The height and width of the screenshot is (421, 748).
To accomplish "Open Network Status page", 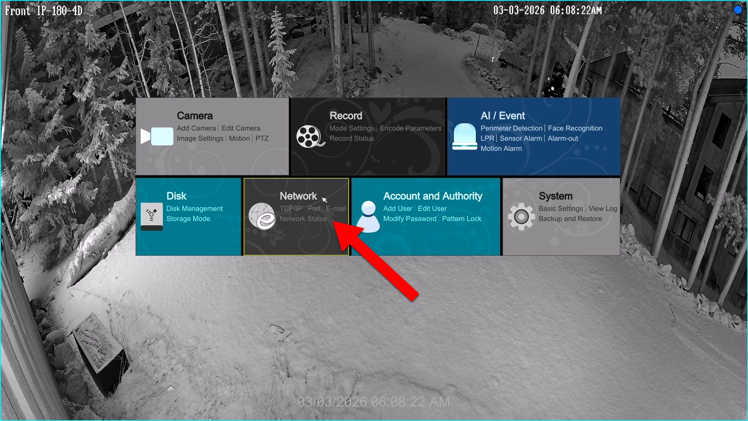I will [303, 219].
